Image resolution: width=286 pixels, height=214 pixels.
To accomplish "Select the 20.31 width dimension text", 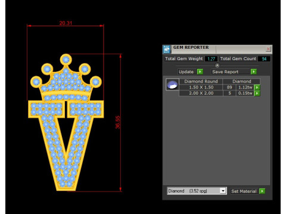I will pyautogui.click(x=66, y=23).
